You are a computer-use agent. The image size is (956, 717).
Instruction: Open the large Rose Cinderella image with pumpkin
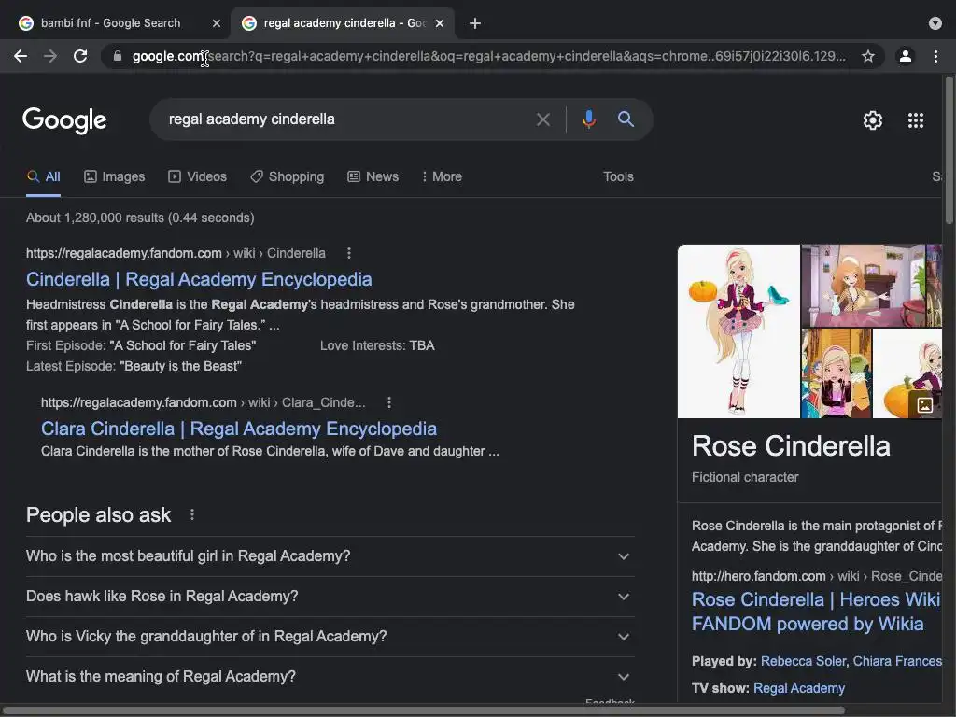tap(738, 331)
